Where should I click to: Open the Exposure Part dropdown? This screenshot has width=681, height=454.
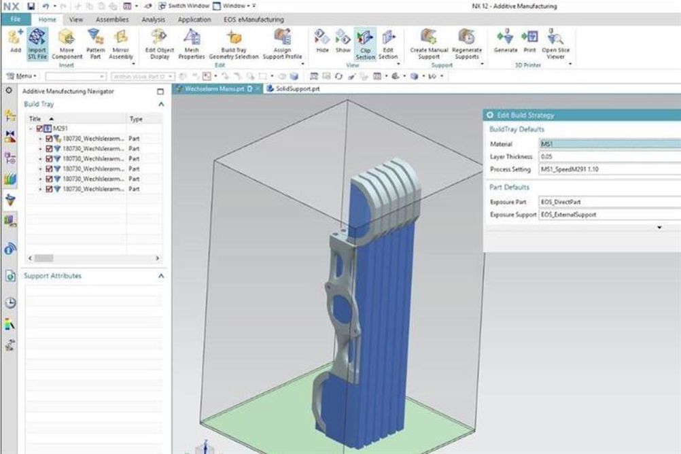coord(610,202)
